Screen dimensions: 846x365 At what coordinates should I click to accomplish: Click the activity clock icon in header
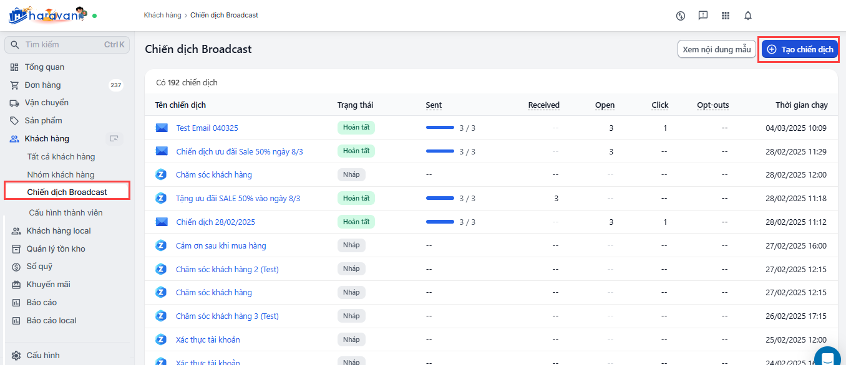[x=681, y=16]
